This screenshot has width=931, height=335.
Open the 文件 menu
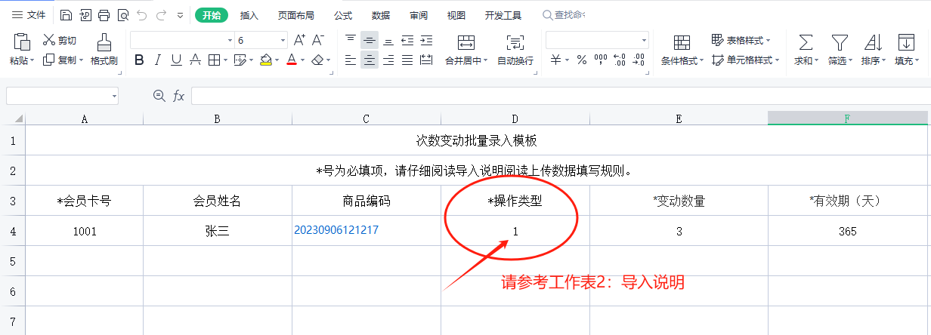click(x=29, y=15)
